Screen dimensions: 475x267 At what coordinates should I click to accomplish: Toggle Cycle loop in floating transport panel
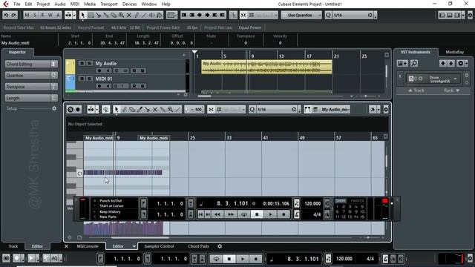244,214
